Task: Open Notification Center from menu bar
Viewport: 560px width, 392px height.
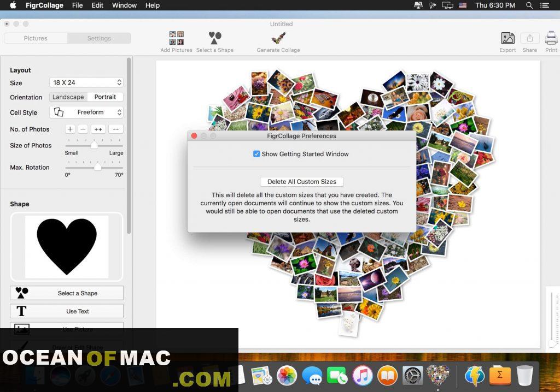Action: coord(545,5)
